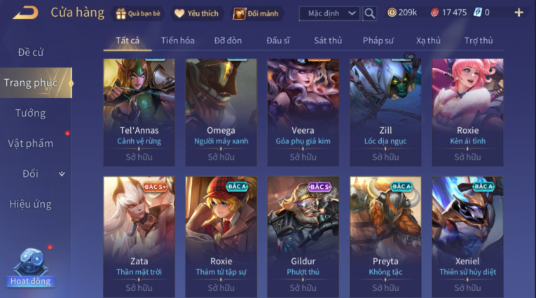Expand the Mặc định sort dropdown
Image resolution: width=536 pixels, height=298 pixels.
tap(329, 14)
